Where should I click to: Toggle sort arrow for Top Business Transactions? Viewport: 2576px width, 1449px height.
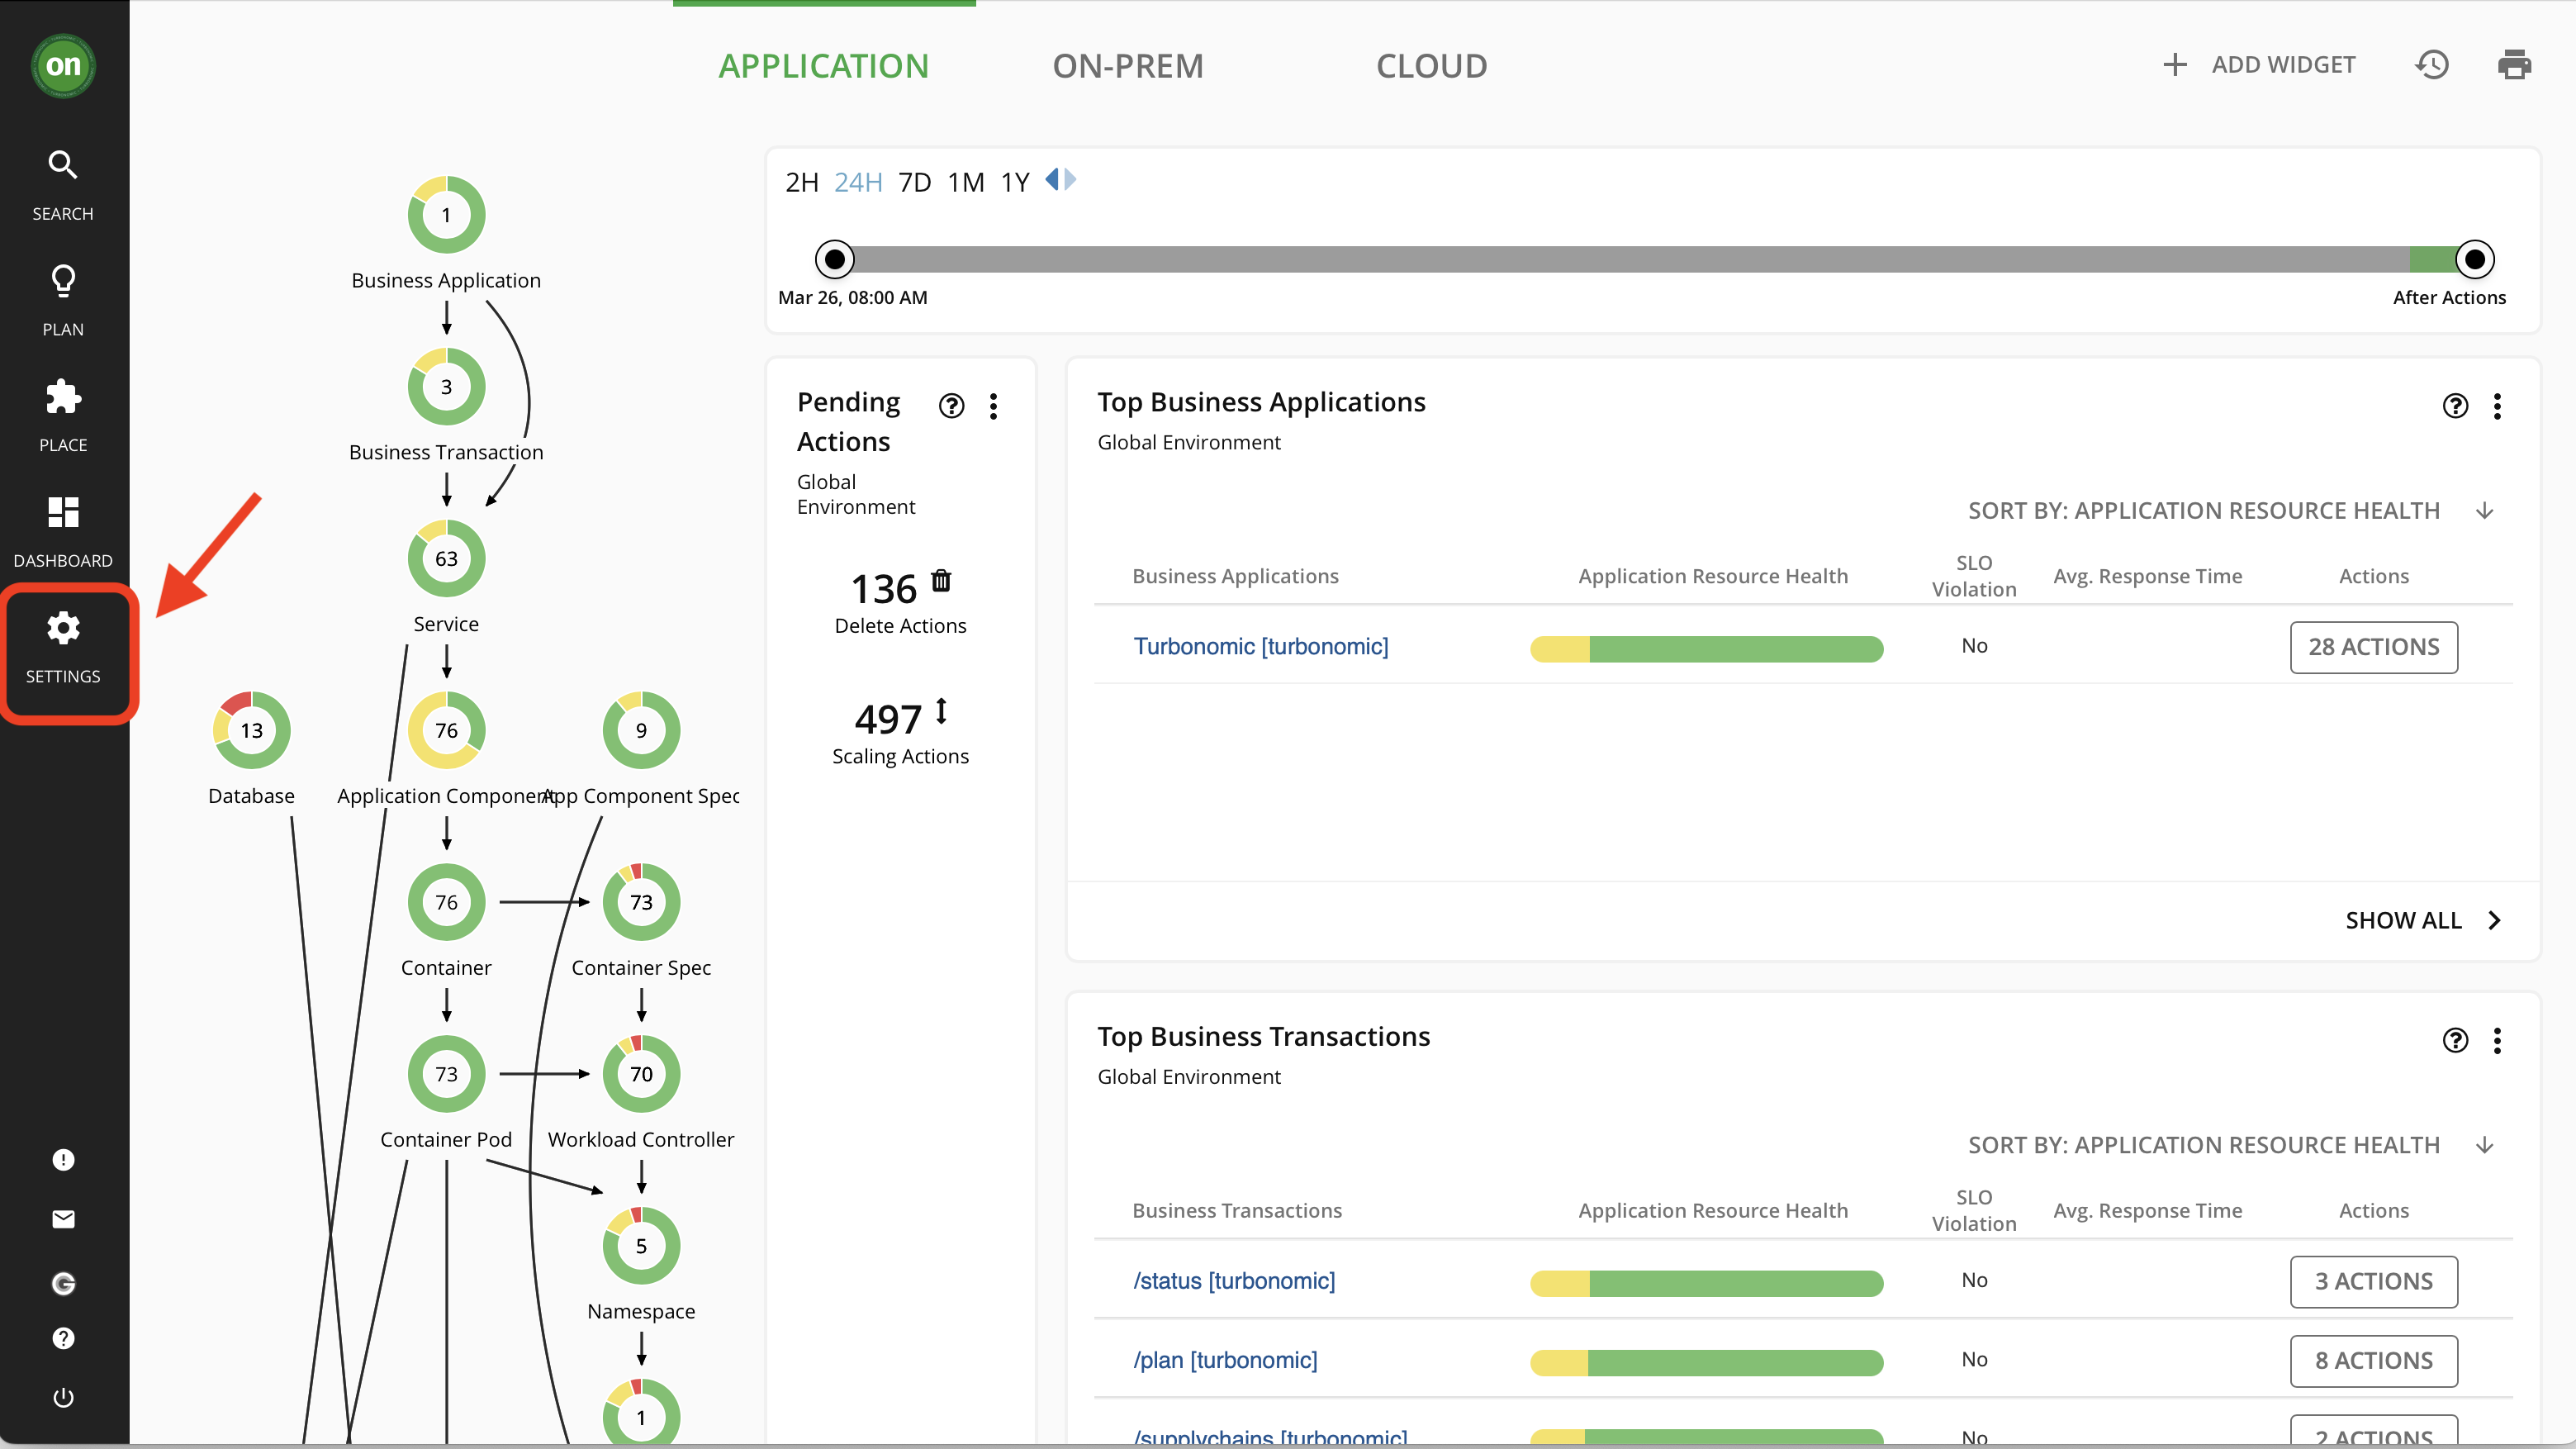(2484, 1145)
